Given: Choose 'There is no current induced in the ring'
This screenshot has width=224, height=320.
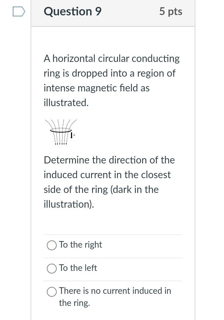Looking at the screenshot, I should (52, 292).
